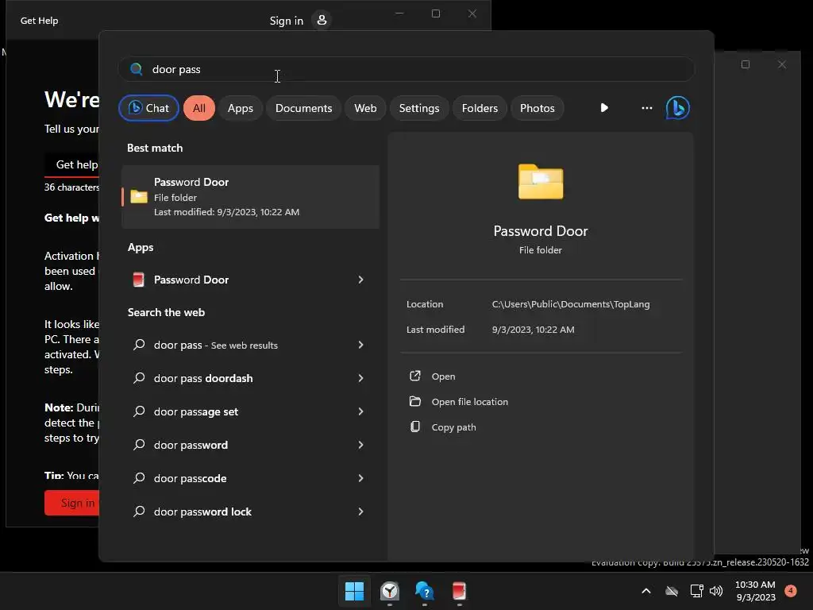Click the account avatar icon in Get Help

click(x=322, y=20)
